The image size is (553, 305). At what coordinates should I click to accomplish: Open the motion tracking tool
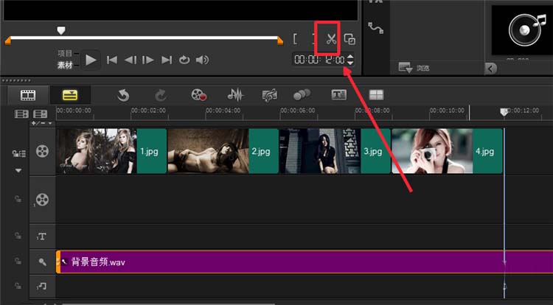[302, 94]
